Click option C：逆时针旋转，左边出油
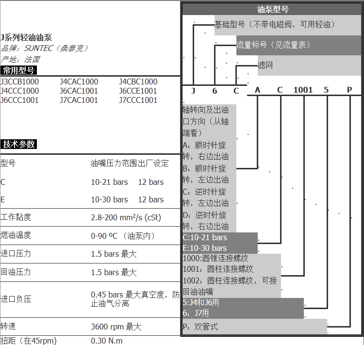 point(206,197)
